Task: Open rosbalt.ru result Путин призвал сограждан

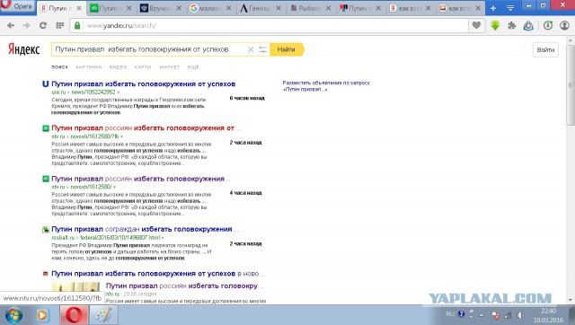Action: tap(145, 229)
